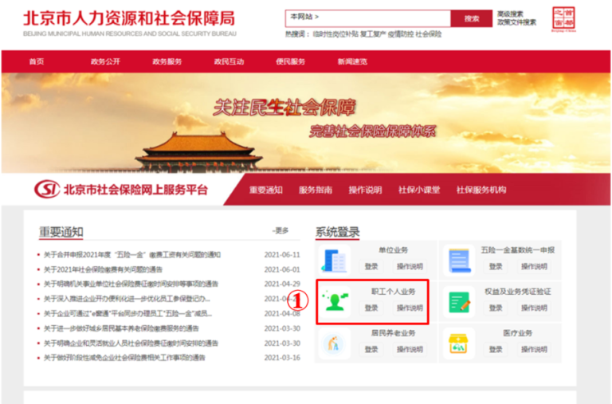Screen dimensions: 612x404
Task: Click date 2021-04-29 in notice list
Action: [282, 284]
